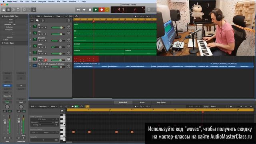Click the HH track pan knob

click(x=68, y=33)
